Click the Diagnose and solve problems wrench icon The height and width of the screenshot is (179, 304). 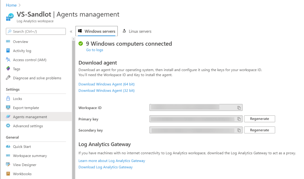point(8,78)
